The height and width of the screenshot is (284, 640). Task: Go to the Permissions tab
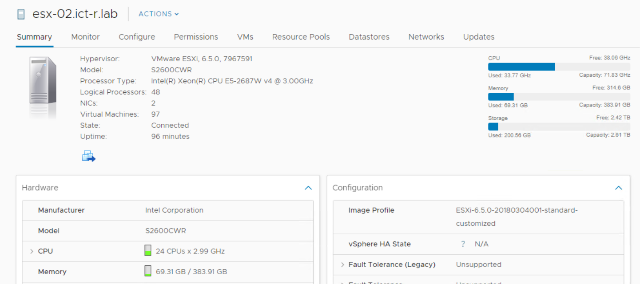(x=196, y=37)
